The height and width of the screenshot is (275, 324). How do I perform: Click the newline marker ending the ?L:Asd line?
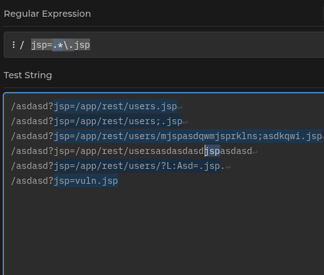tap(228, 167)
